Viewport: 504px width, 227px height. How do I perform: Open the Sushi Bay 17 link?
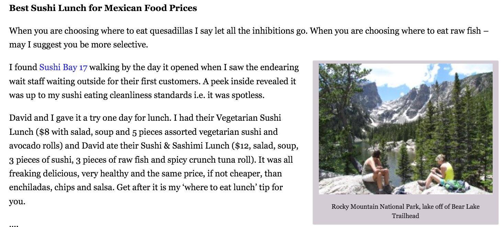(x=63, y=67)
